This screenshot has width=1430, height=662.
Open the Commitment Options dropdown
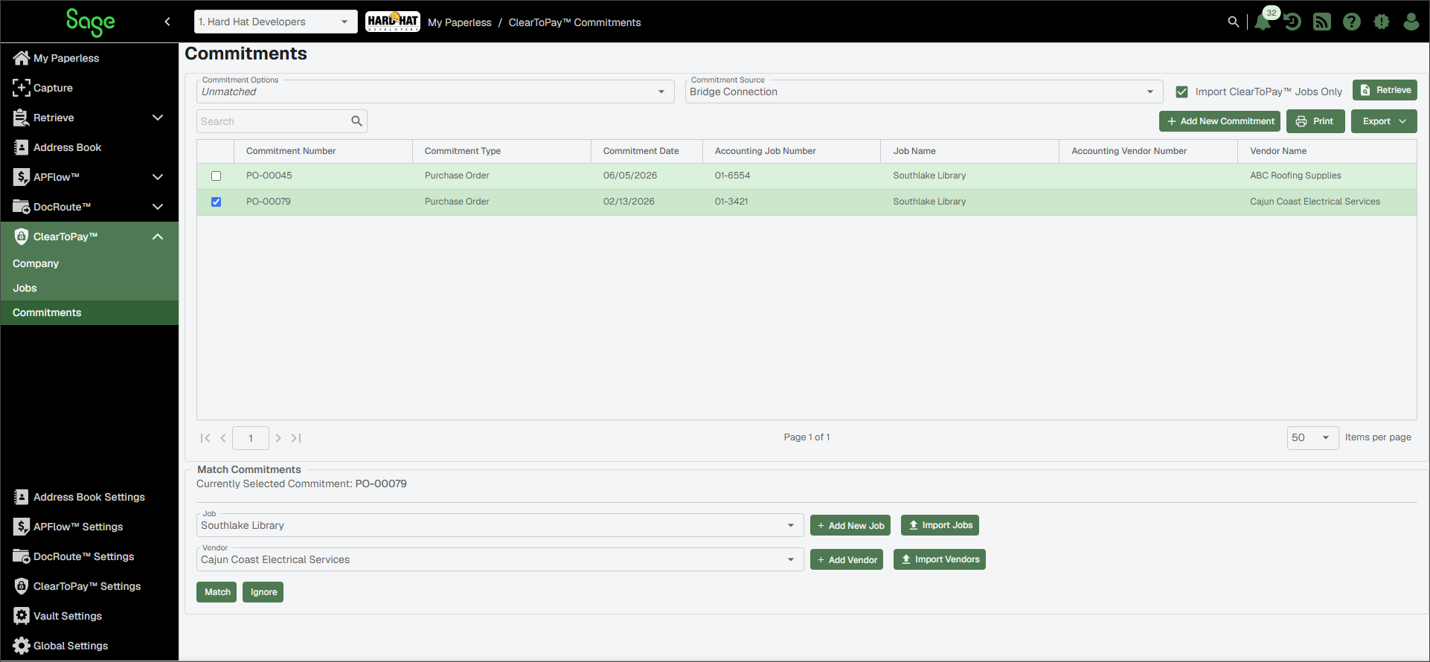pos(435,91)
